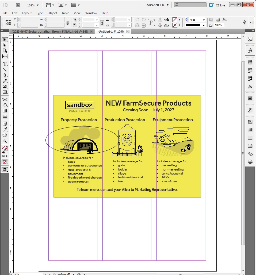Close the Untitled-1 document tab
Image resolution: width=256 pixels, height=275 pixels.
click(128, 32)
